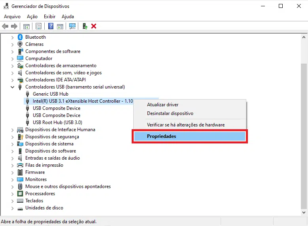Expand the Bluetooth category
The height and width of the screenshot is (226, 308).
click(x=12, y=37)
